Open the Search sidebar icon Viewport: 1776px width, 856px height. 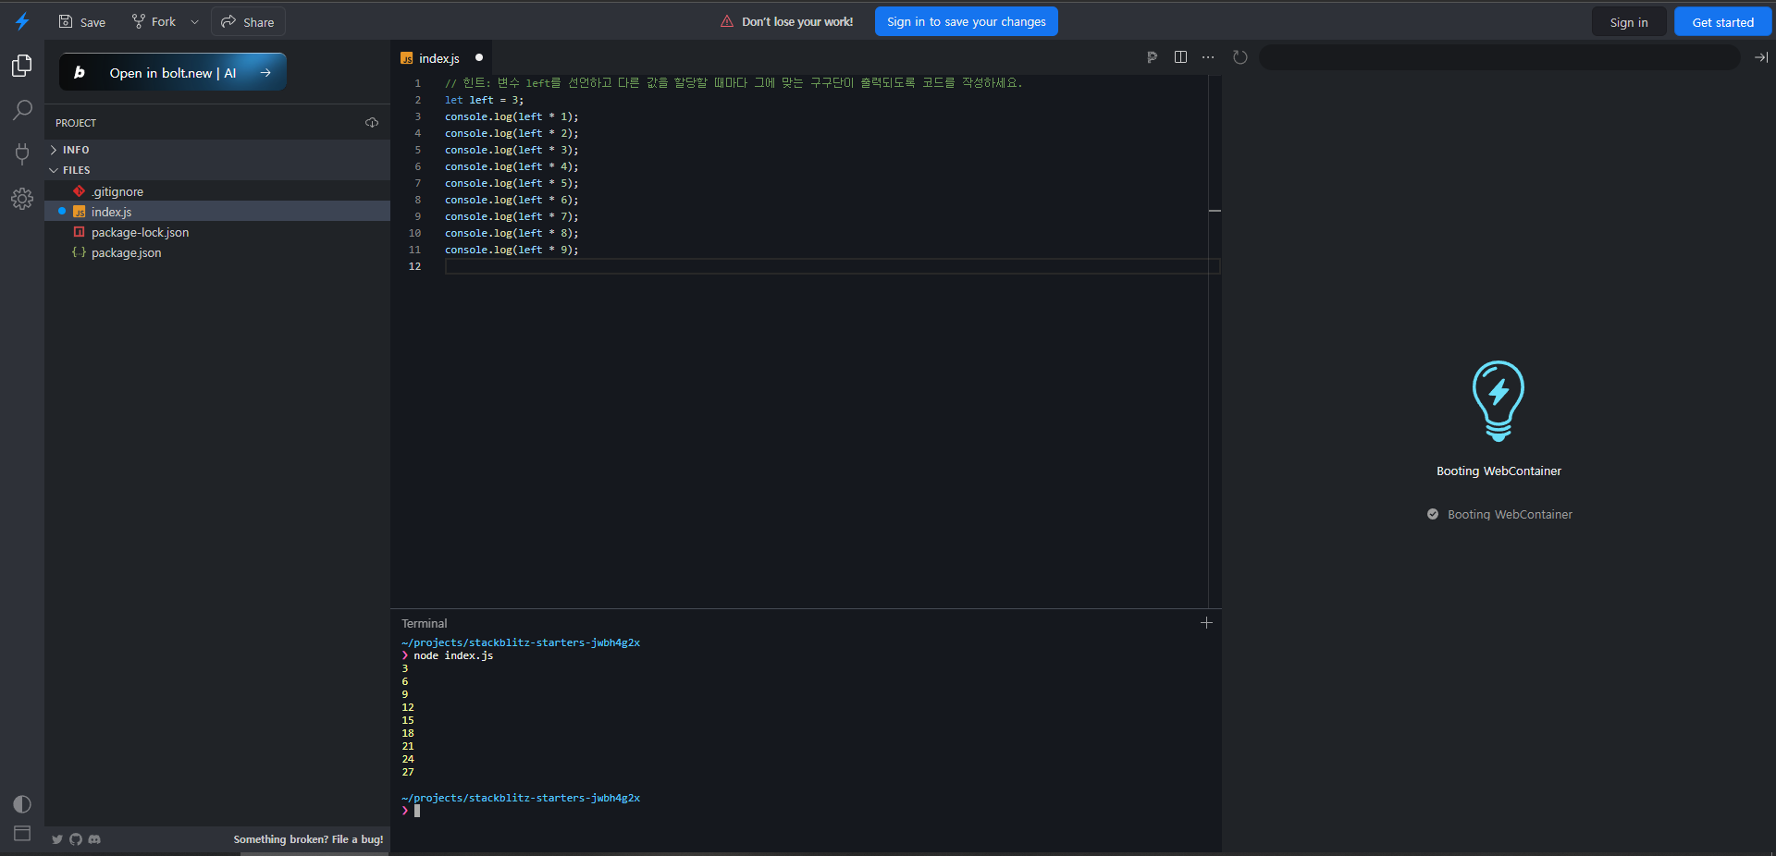click(22, 110)
